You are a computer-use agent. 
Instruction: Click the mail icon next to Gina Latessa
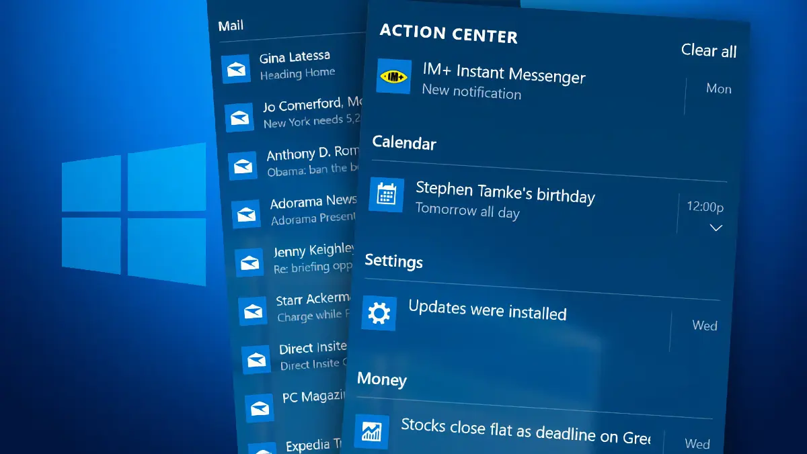point(235,68)
